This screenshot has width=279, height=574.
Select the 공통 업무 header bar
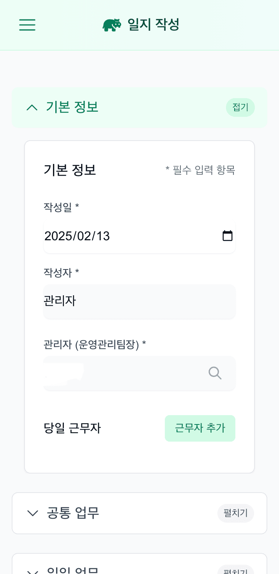[x=139, y=513]
